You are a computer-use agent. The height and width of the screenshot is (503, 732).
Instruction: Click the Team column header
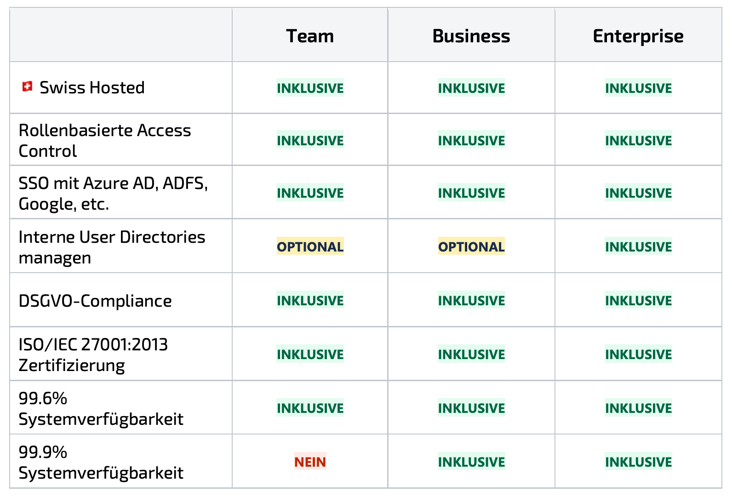(x=310, y=36)
